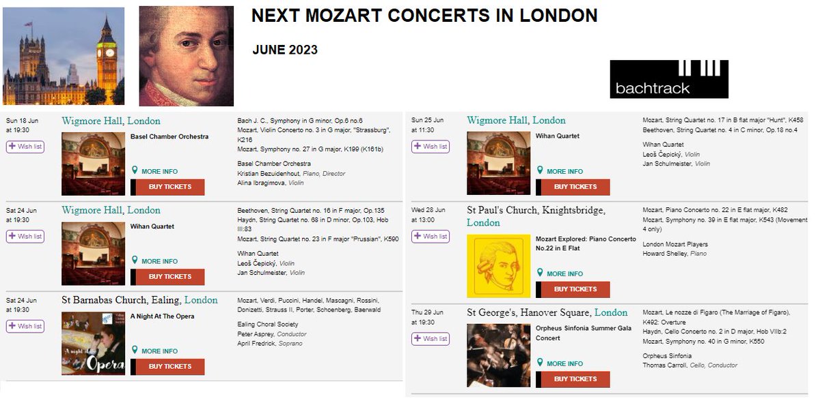
Task: Open MORE INFO for the Sat 24 Jun Wihan Quartet
Action: [x=160, y=261]
